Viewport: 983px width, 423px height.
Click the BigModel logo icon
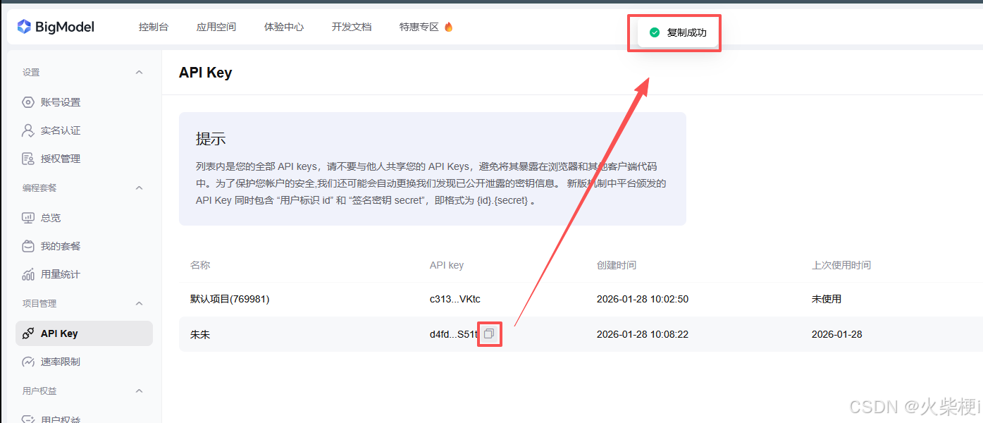[24, 27]
